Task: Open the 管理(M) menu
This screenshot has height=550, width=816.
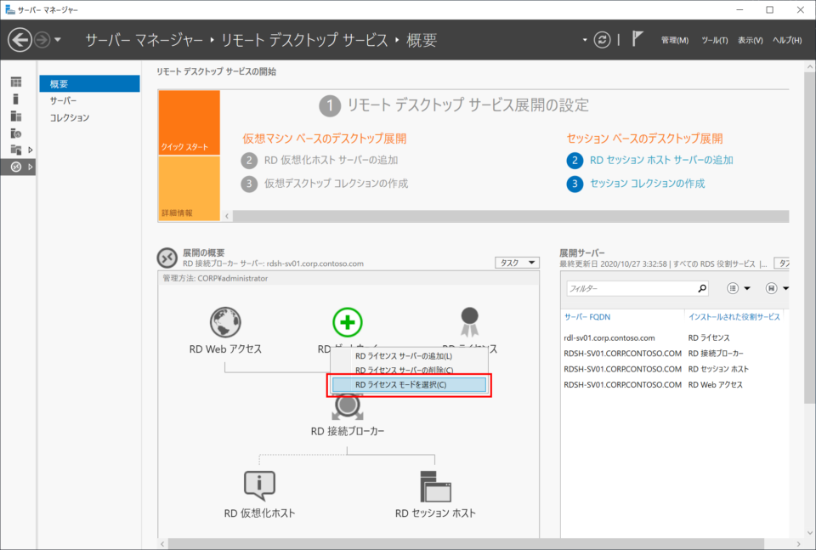Action: coord(675,40)
